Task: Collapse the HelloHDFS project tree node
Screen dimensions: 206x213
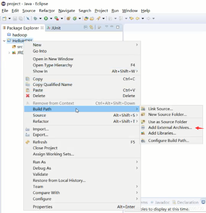Action: tap(4, 41)
